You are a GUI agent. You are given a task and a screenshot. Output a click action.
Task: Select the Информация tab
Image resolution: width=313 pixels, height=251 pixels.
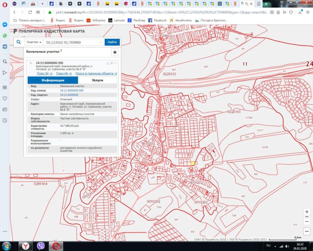point(53,80)
